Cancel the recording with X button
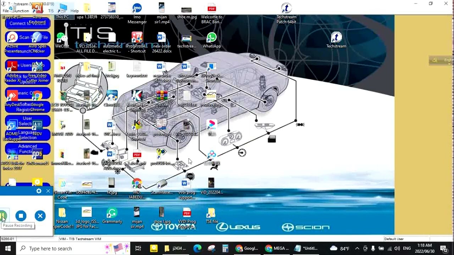Screen dimensions: 454x255 click(40, 216)
